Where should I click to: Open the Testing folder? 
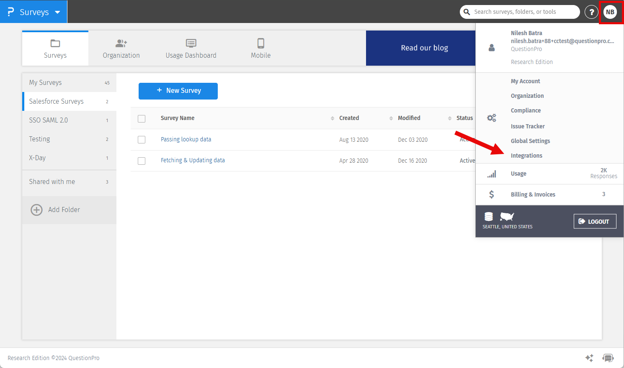click(69, 139)
